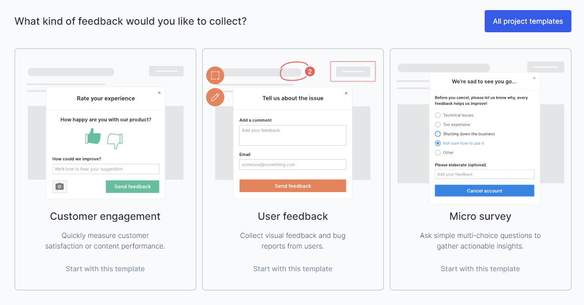Click "Send feedback" on the issue form

[x=293, y=186]
